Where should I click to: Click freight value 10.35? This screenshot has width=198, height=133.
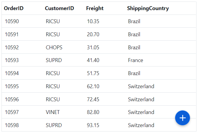click(x=93, y=21)
